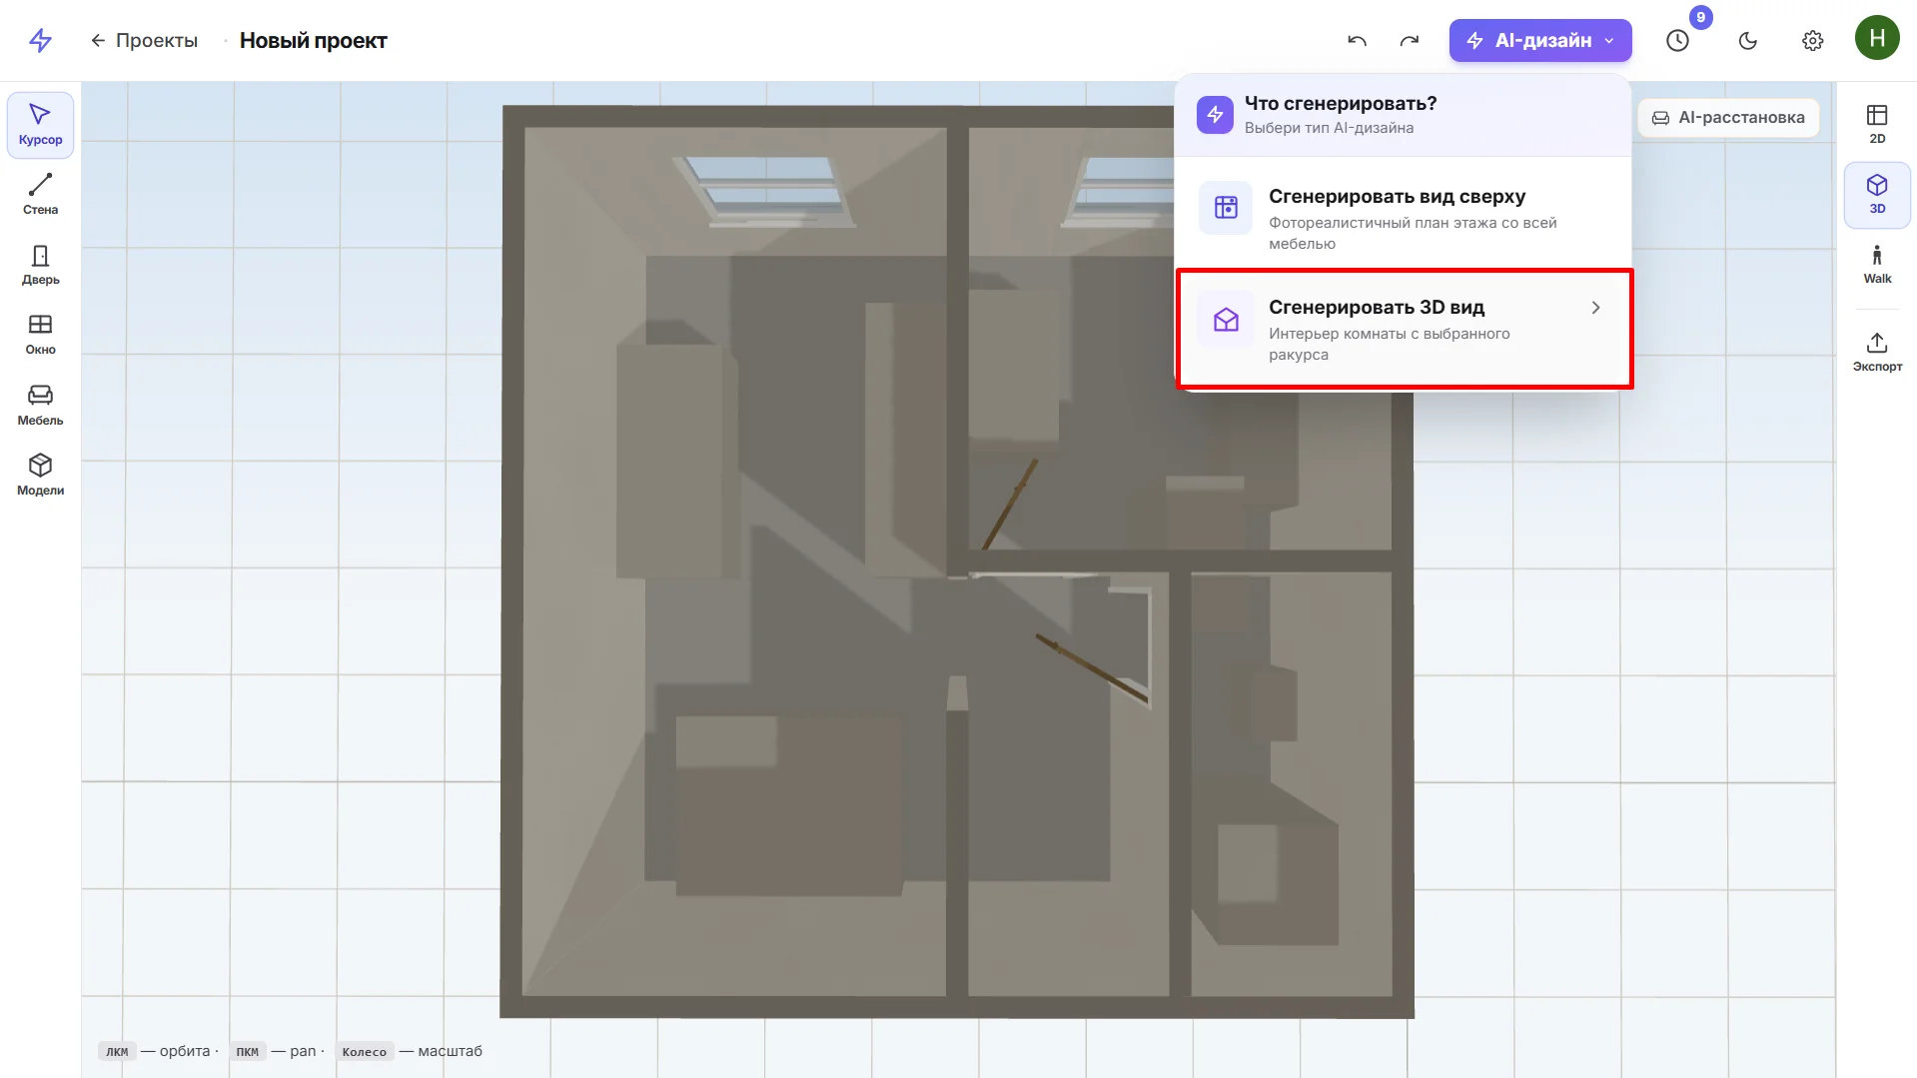Open the Мебель furniture panel
The width and height of the screenshot is (1917, 1078).
click(40, 406)
